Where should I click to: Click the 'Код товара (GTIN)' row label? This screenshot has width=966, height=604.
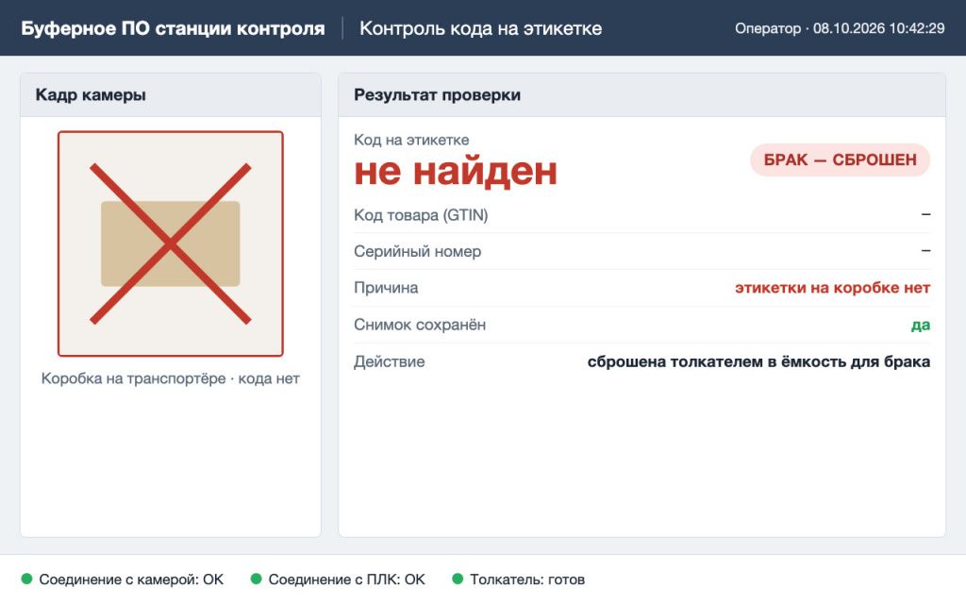pos(421,215)
